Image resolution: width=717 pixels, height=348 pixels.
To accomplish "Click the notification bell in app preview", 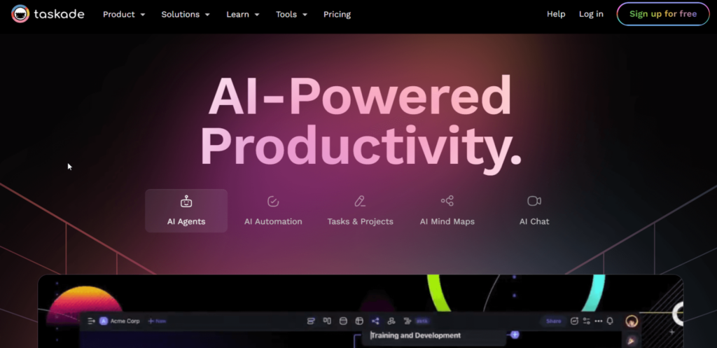I will [610, 321].
